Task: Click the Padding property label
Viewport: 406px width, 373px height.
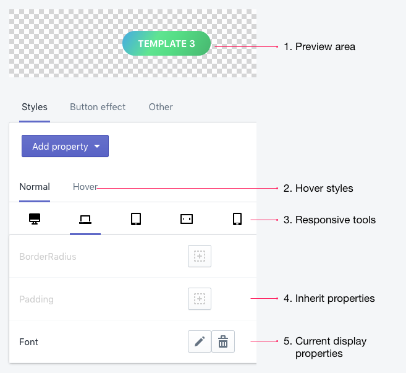Action: pos(36,299)
